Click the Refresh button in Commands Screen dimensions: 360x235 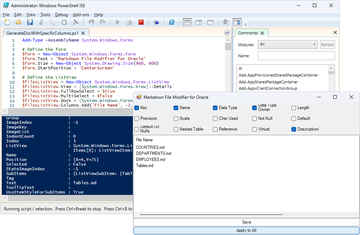click(327, 45)
